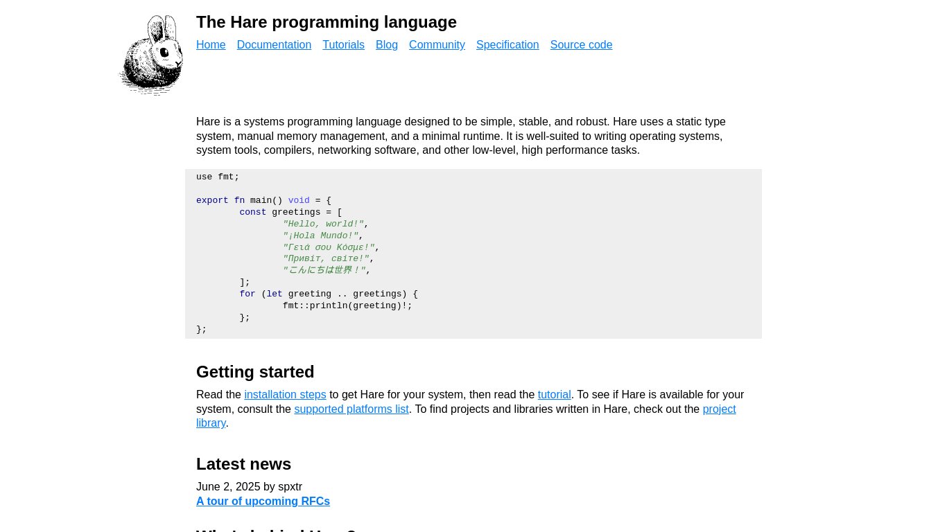Go to the Documentation page
Image resolution: width=947 pixels, height=532 pixels.
tap(274, 45)
